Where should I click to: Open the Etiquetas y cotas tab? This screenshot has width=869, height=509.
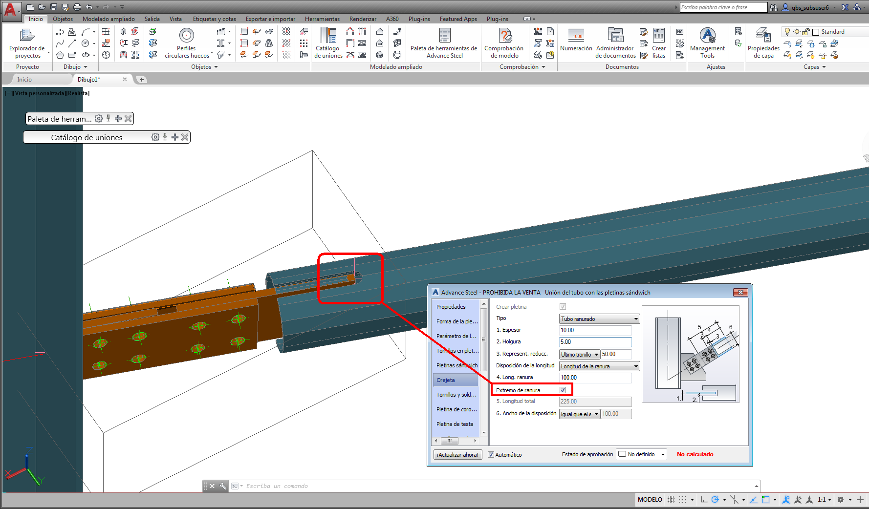pos(214,19)
